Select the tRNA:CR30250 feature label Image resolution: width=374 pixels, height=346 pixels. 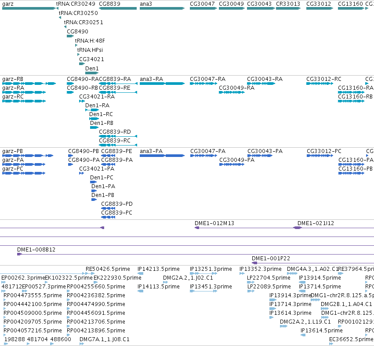(78, 13)
